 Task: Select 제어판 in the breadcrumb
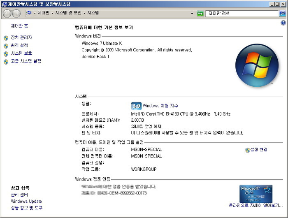click(x=44, y=13)
